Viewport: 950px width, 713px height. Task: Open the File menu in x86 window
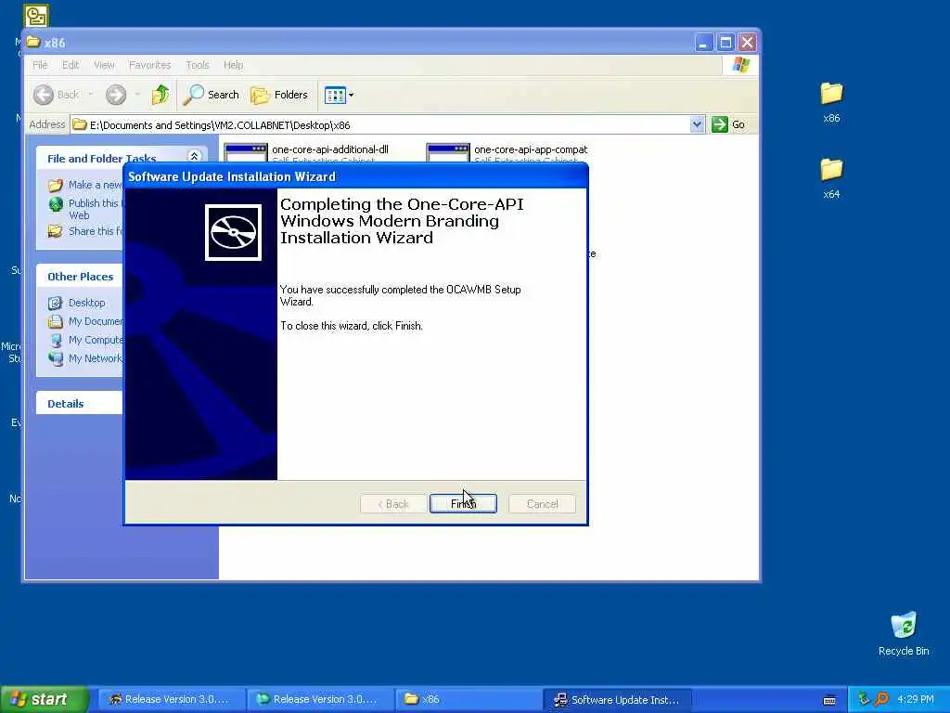40,65
